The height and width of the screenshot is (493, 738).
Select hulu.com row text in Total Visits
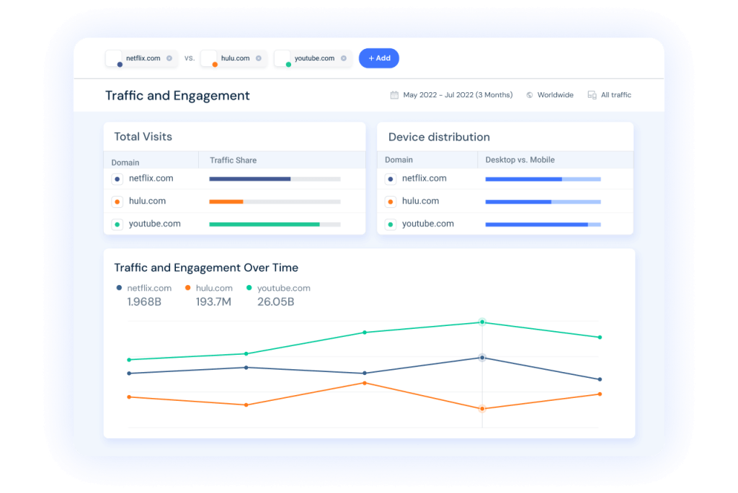pyautogui.click(x=147, y=201)
